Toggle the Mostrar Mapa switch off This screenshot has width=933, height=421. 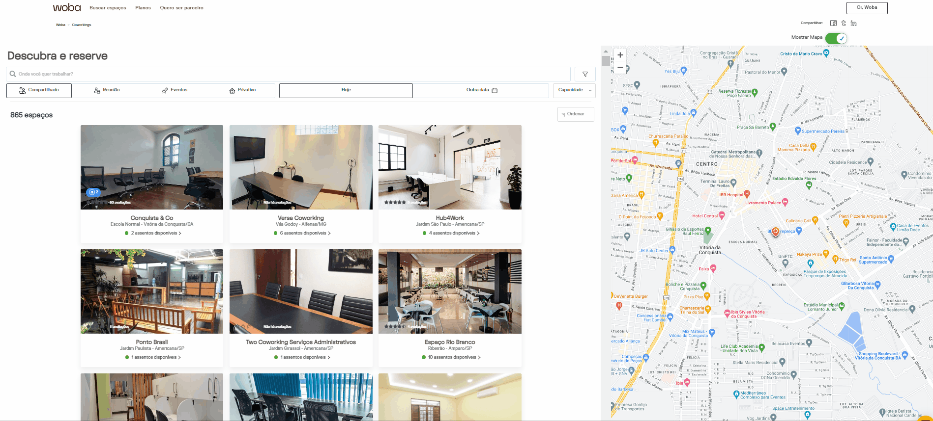point(836,38)
